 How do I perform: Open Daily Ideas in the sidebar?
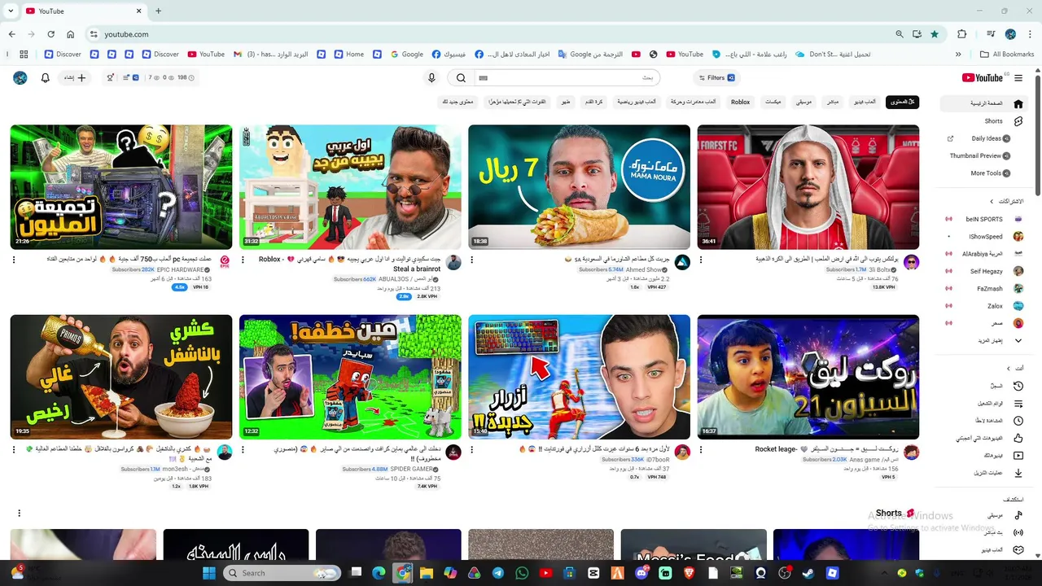pyautogui.click(x=985, y=138)
